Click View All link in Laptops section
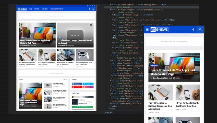The image size is (217, 123). 65,80
